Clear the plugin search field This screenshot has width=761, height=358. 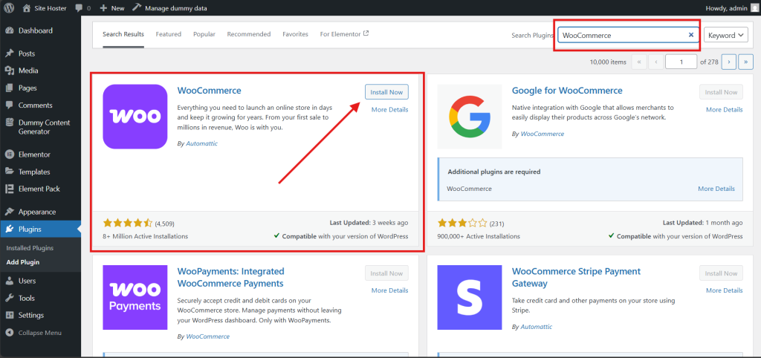[x=690, y=36]
